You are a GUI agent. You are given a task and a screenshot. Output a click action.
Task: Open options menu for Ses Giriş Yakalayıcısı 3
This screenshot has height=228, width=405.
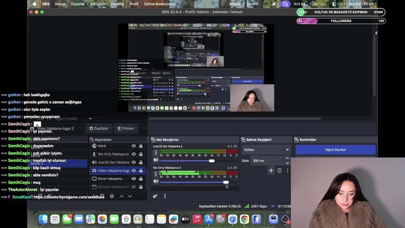(156, 174)
